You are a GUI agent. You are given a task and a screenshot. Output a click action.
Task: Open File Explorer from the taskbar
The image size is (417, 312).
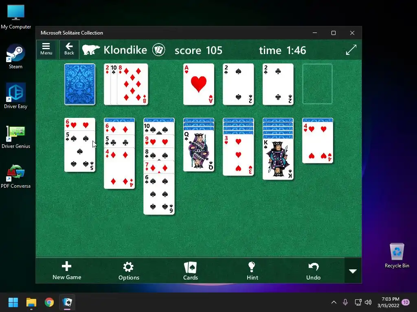31,302
